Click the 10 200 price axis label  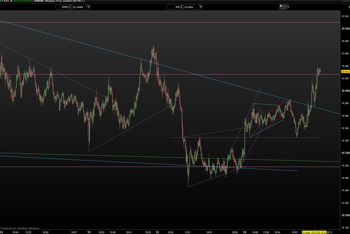[x=345, y=215]
